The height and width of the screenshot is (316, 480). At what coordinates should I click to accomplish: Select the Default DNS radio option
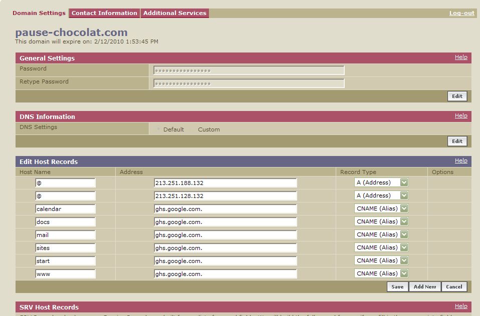tap(158, 129)
